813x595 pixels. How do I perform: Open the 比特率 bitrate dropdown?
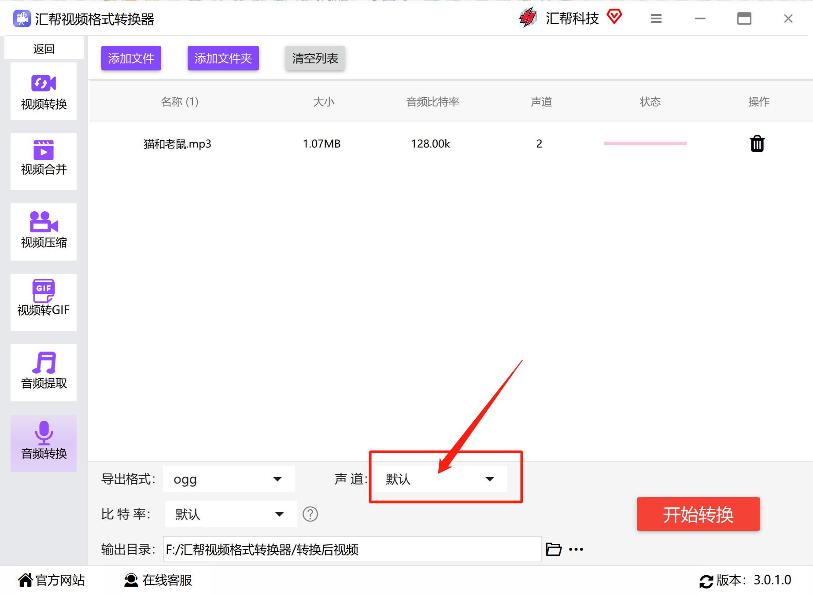[231, 514]
